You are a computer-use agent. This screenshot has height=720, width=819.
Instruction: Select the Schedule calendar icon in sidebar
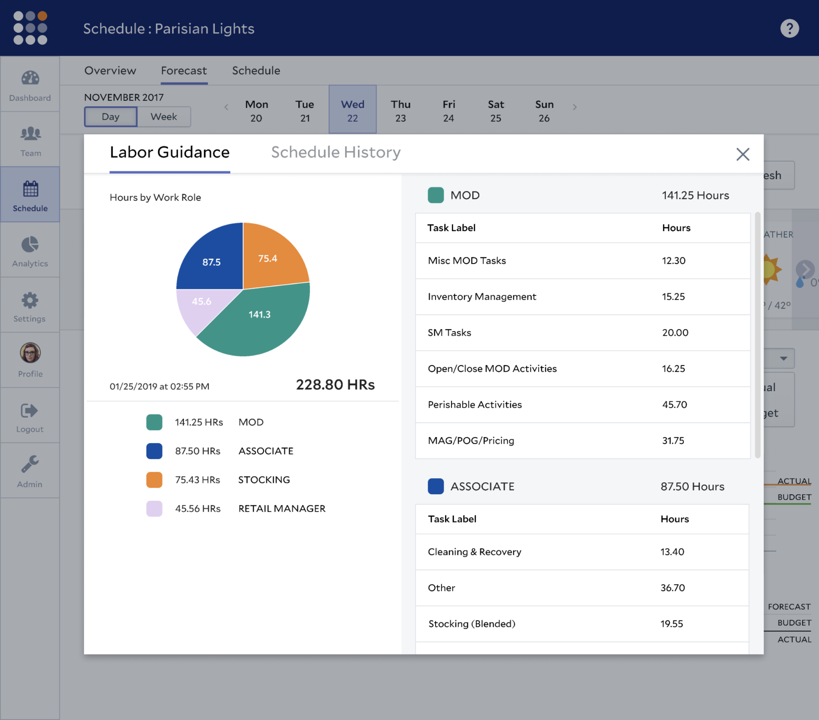point(30,189)
